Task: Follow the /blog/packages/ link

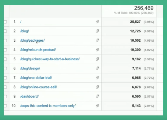Action: click(x=33, y=40)
